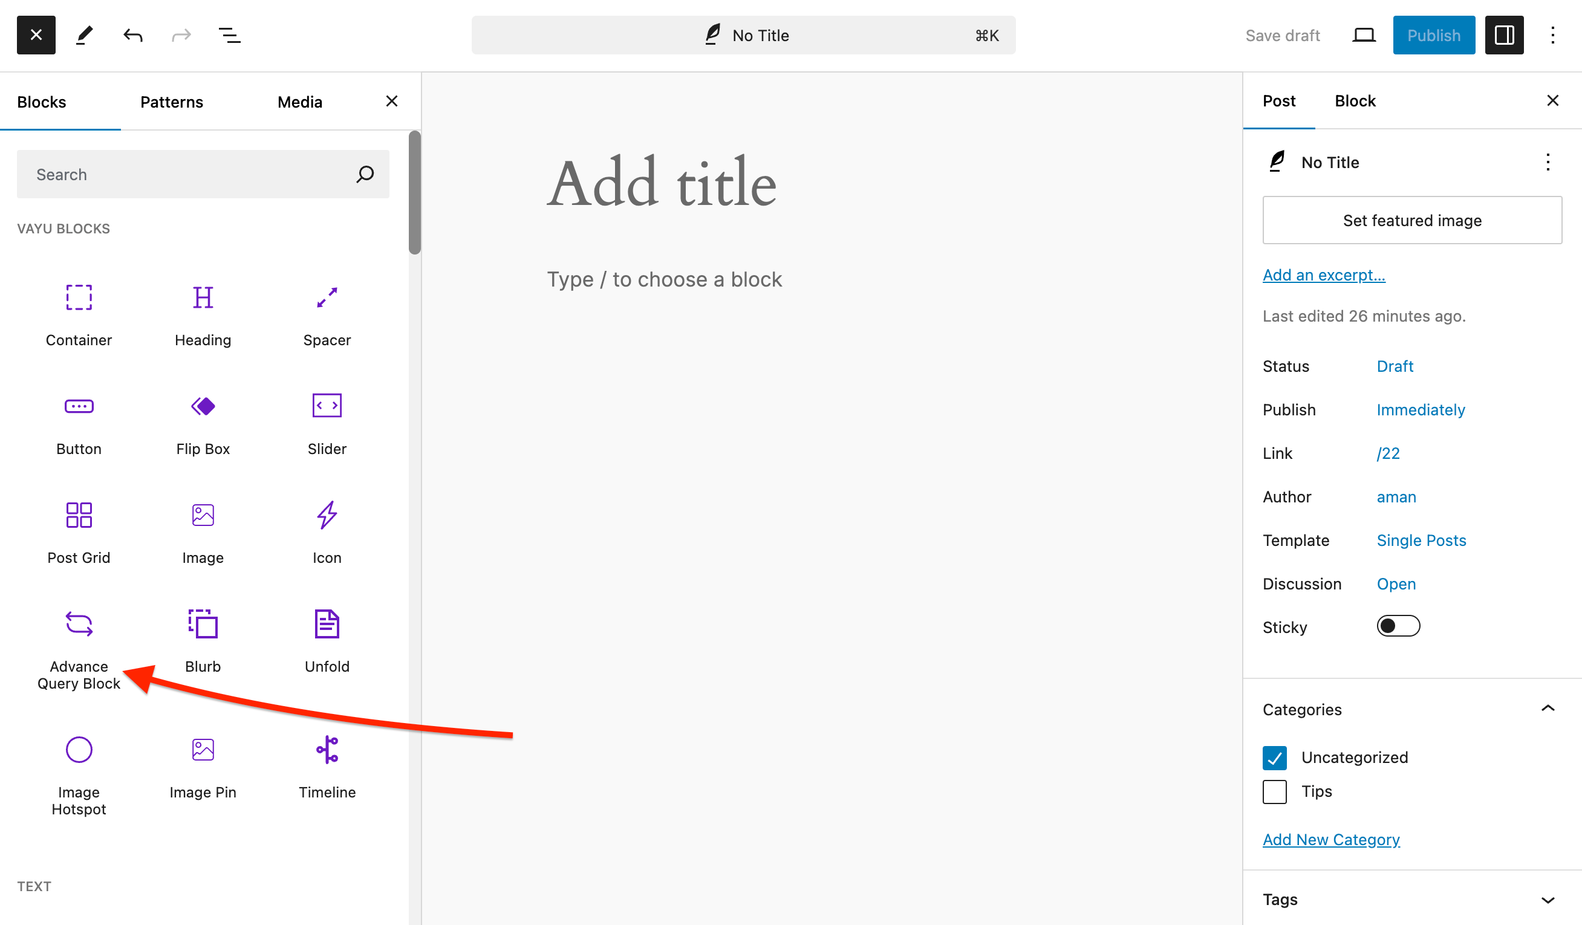Switch to the Patterns tab
Viewport: 1582px width, 925px height.
point(171,102)
